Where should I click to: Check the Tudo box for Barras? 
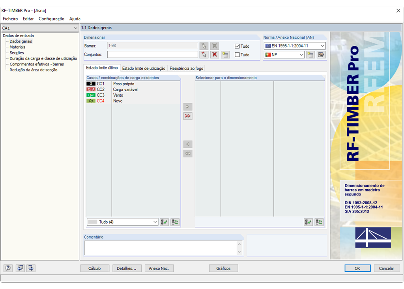pos(237,46)
